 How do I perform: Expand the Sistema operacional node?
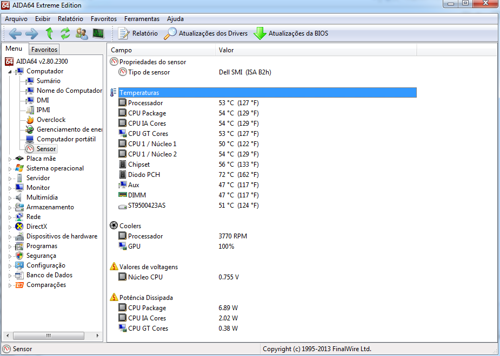(x=10, y=169)
